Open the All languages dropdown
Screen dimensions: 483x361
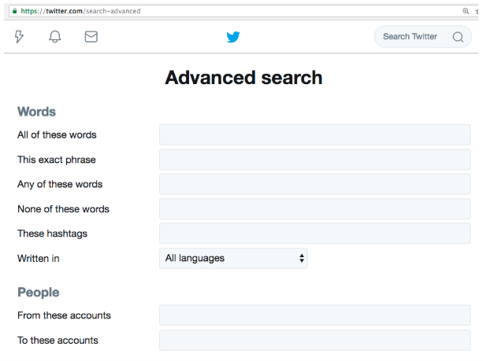(x=233, y=258)
